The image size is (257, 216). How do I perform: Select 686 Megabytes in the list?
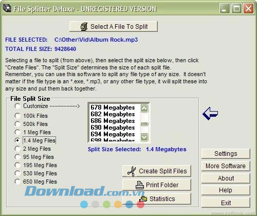[x=113, y=121]
